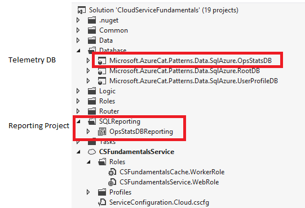
Task: Click the CSFundamentalsCache.WorkerRole gear icon
Action: (112, 172)
